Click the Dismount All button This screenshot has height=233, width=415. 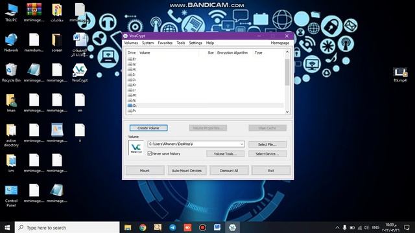(229, 171)
